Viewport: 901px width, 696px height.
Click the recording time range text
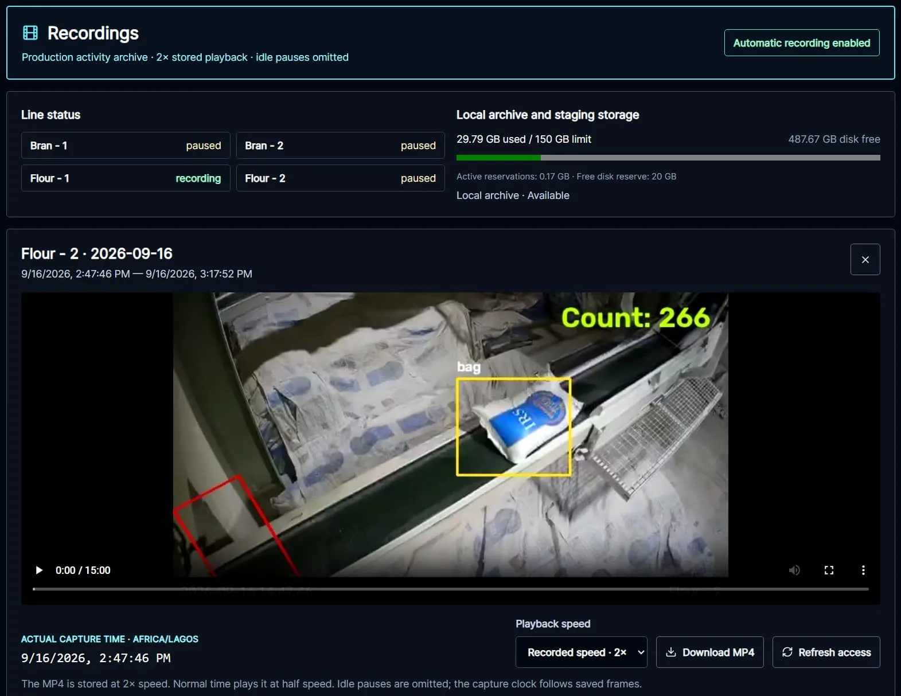136,274
